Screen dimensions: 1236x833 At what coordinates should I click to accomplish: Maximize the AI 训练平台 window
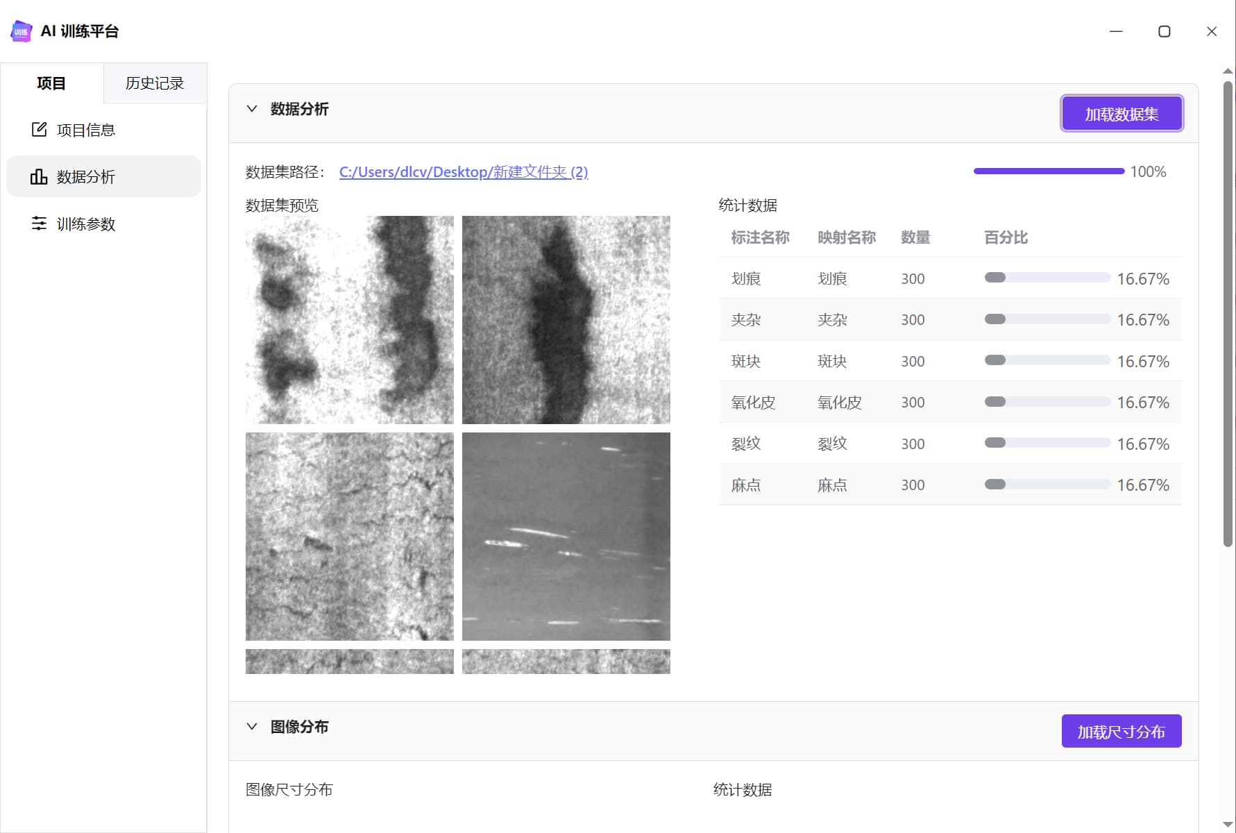coord(1165,31)
